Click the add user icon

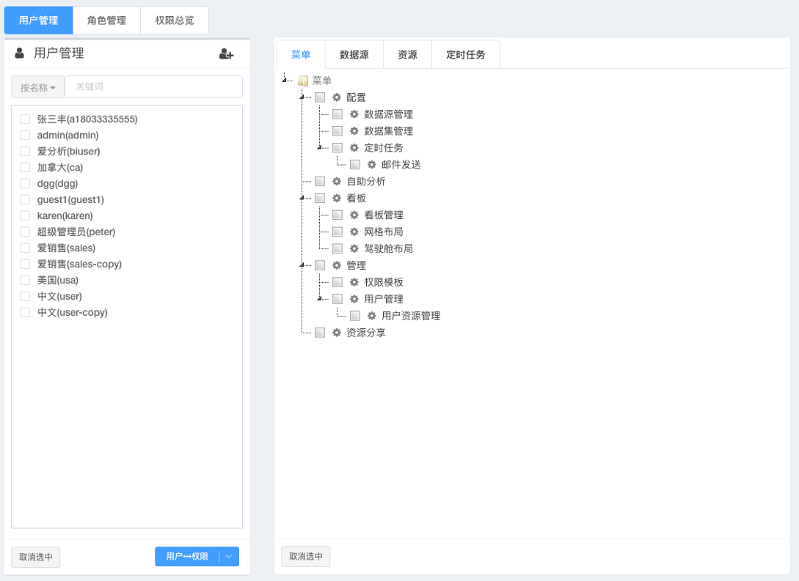point(226,53)
